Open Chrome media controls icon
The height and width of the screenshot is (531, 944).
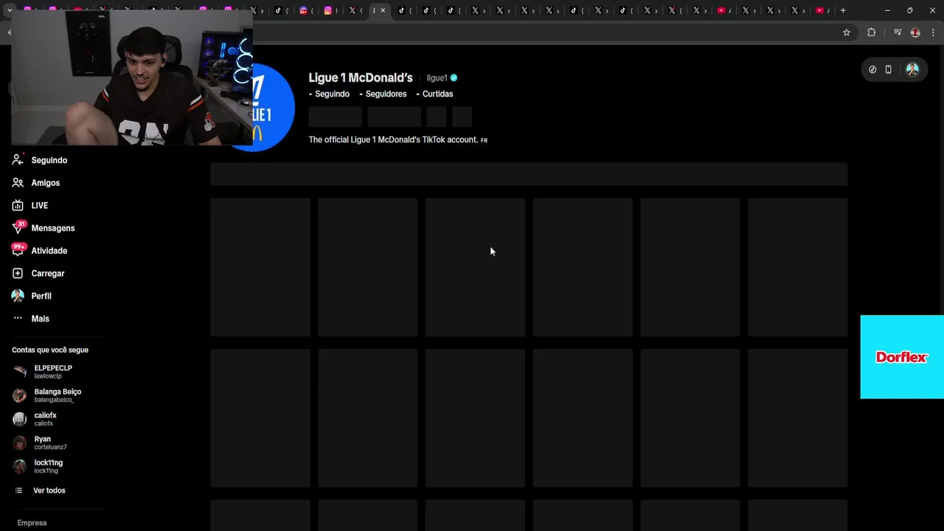(898, 32)
